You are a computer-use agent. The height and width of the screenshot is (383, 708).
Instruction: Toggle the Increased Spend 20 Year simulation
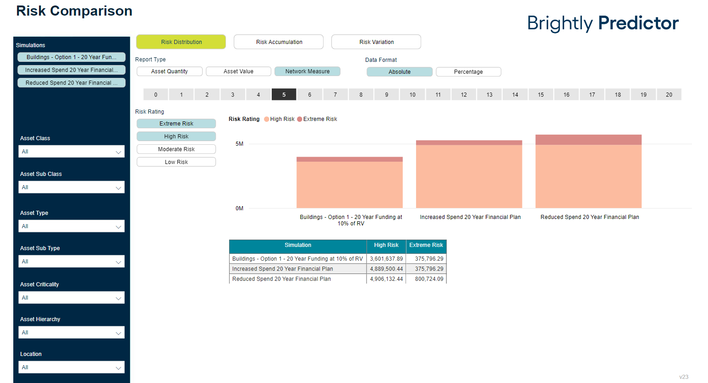[x=71, y=70]
